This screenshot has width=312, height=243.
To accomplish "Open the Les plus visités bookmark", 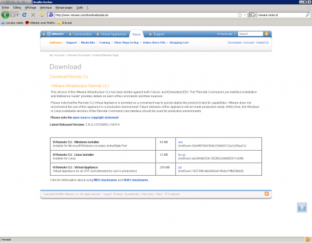I will coord(12,23).
